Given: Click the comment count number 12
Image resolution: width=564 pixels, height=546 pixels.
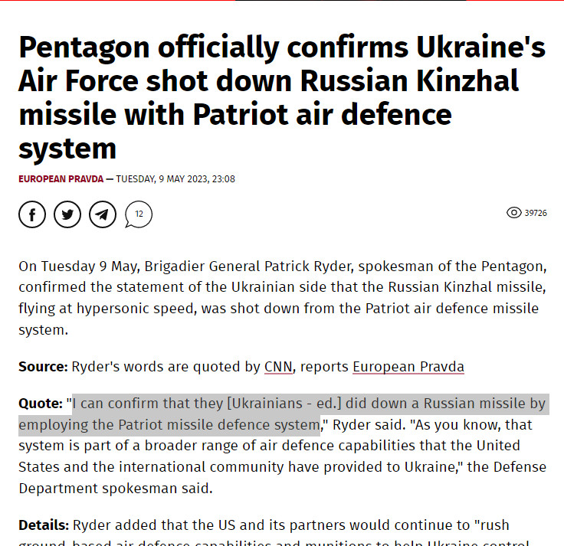Looking at the screenshot, I should [139, 214].
